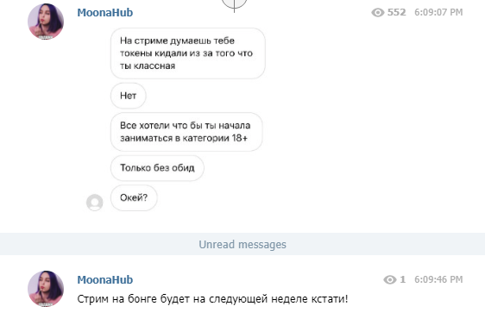Screen dimensions: 485x325
Task: Click the 552 view count number
Action: click(x=396, y=12)
